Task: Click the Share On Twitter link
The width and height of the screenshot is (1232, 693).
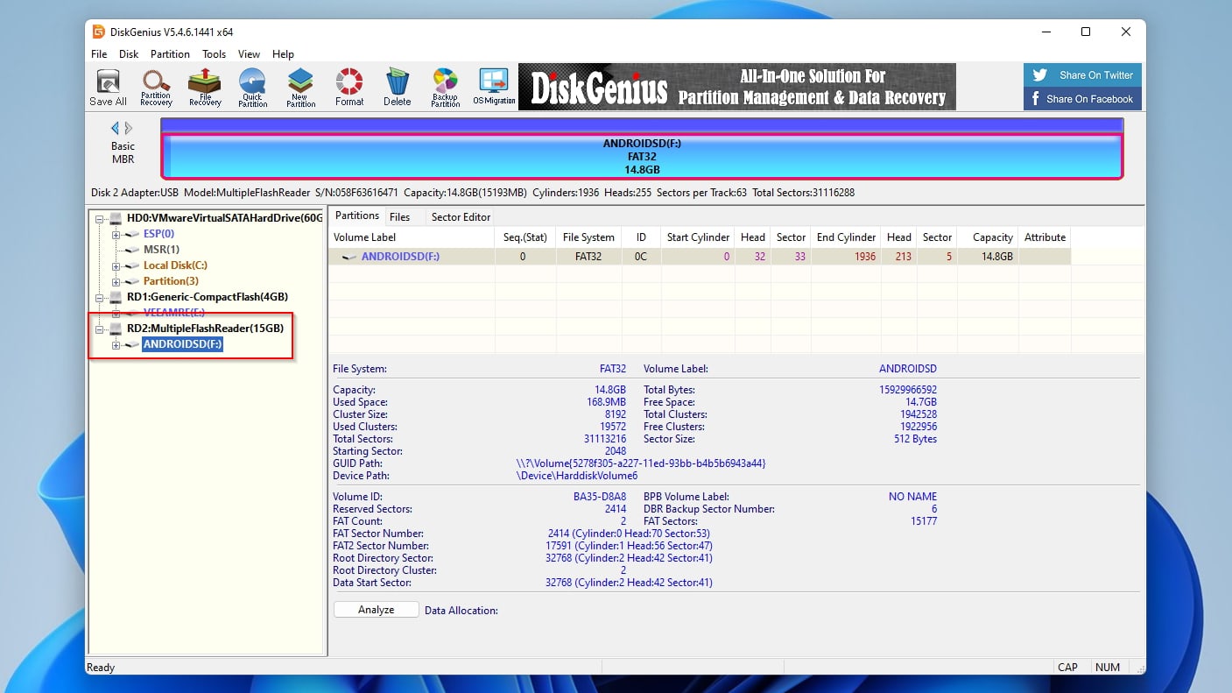Action: point(1082,75)
